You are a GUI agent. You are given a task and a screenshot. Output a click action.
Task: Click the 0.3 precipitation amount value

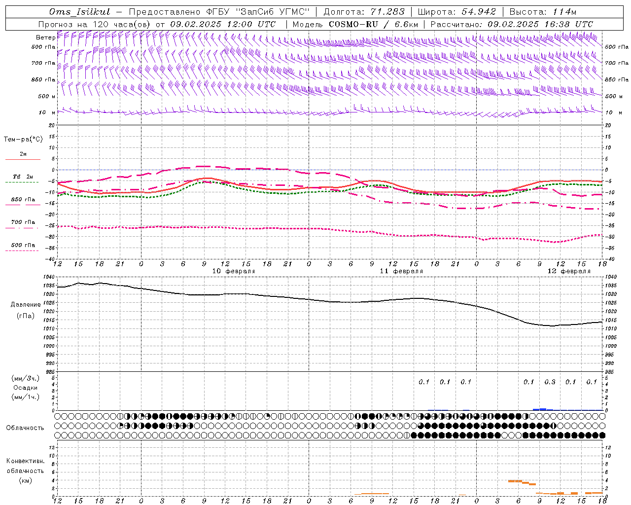point(550,382)
